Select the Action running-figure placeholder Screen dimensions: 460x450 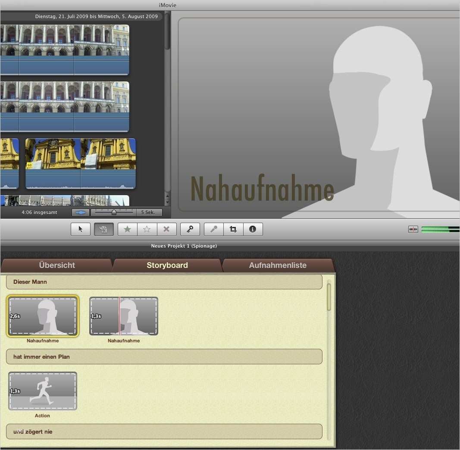[42, 391]
